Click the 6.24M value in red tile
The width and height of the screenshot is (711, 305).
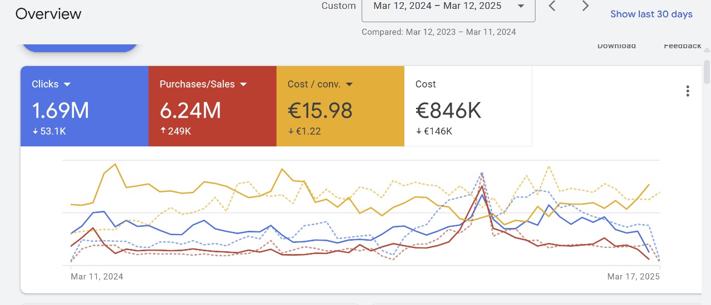click(x=190, y=110)
